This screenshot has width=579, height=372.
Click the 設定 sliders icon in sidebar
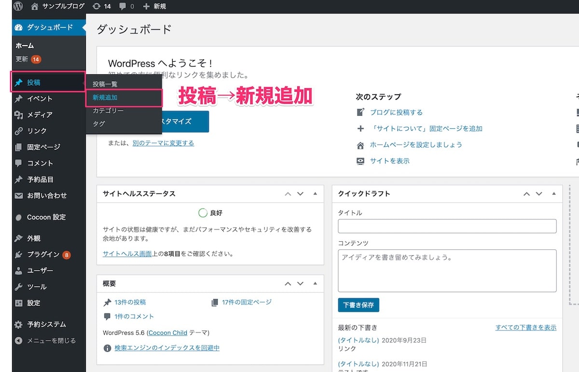[19, 303]
